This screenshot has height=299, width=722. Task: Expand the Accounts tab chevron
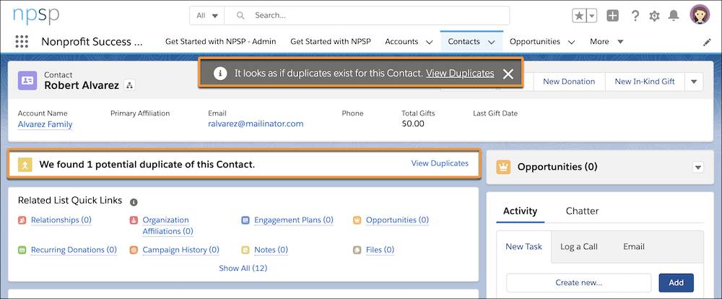(429, 42)
